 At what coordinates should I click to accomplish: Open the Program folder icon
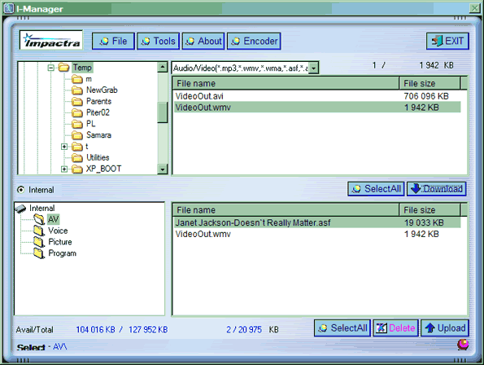click(39, 253)
